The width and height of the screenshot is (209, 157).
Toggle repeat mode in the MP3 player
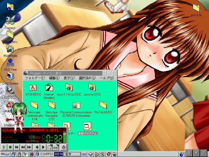pyautogui.click(x=49, y=147)
